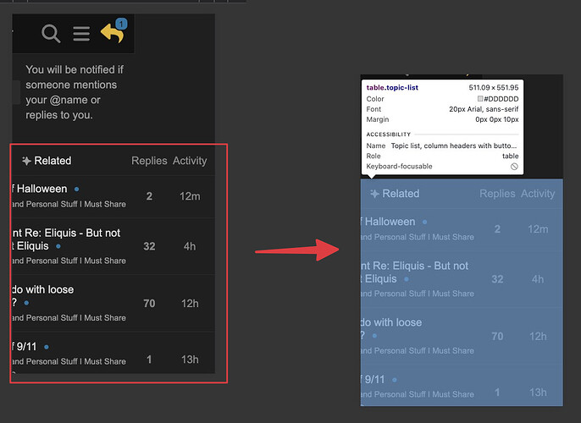This screenshot has width=581, height=423.
Task: Open the Halloween topic in highlighted list
Action: tap(388, 222)
